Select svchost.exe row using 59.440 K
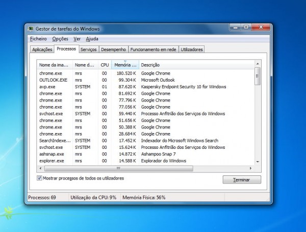The height and width of the screenshot is (232, 306). tap(145, 114)
